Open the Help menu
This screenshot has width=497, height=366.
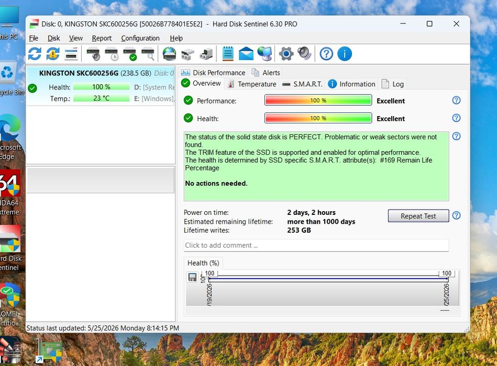(176, 38)
